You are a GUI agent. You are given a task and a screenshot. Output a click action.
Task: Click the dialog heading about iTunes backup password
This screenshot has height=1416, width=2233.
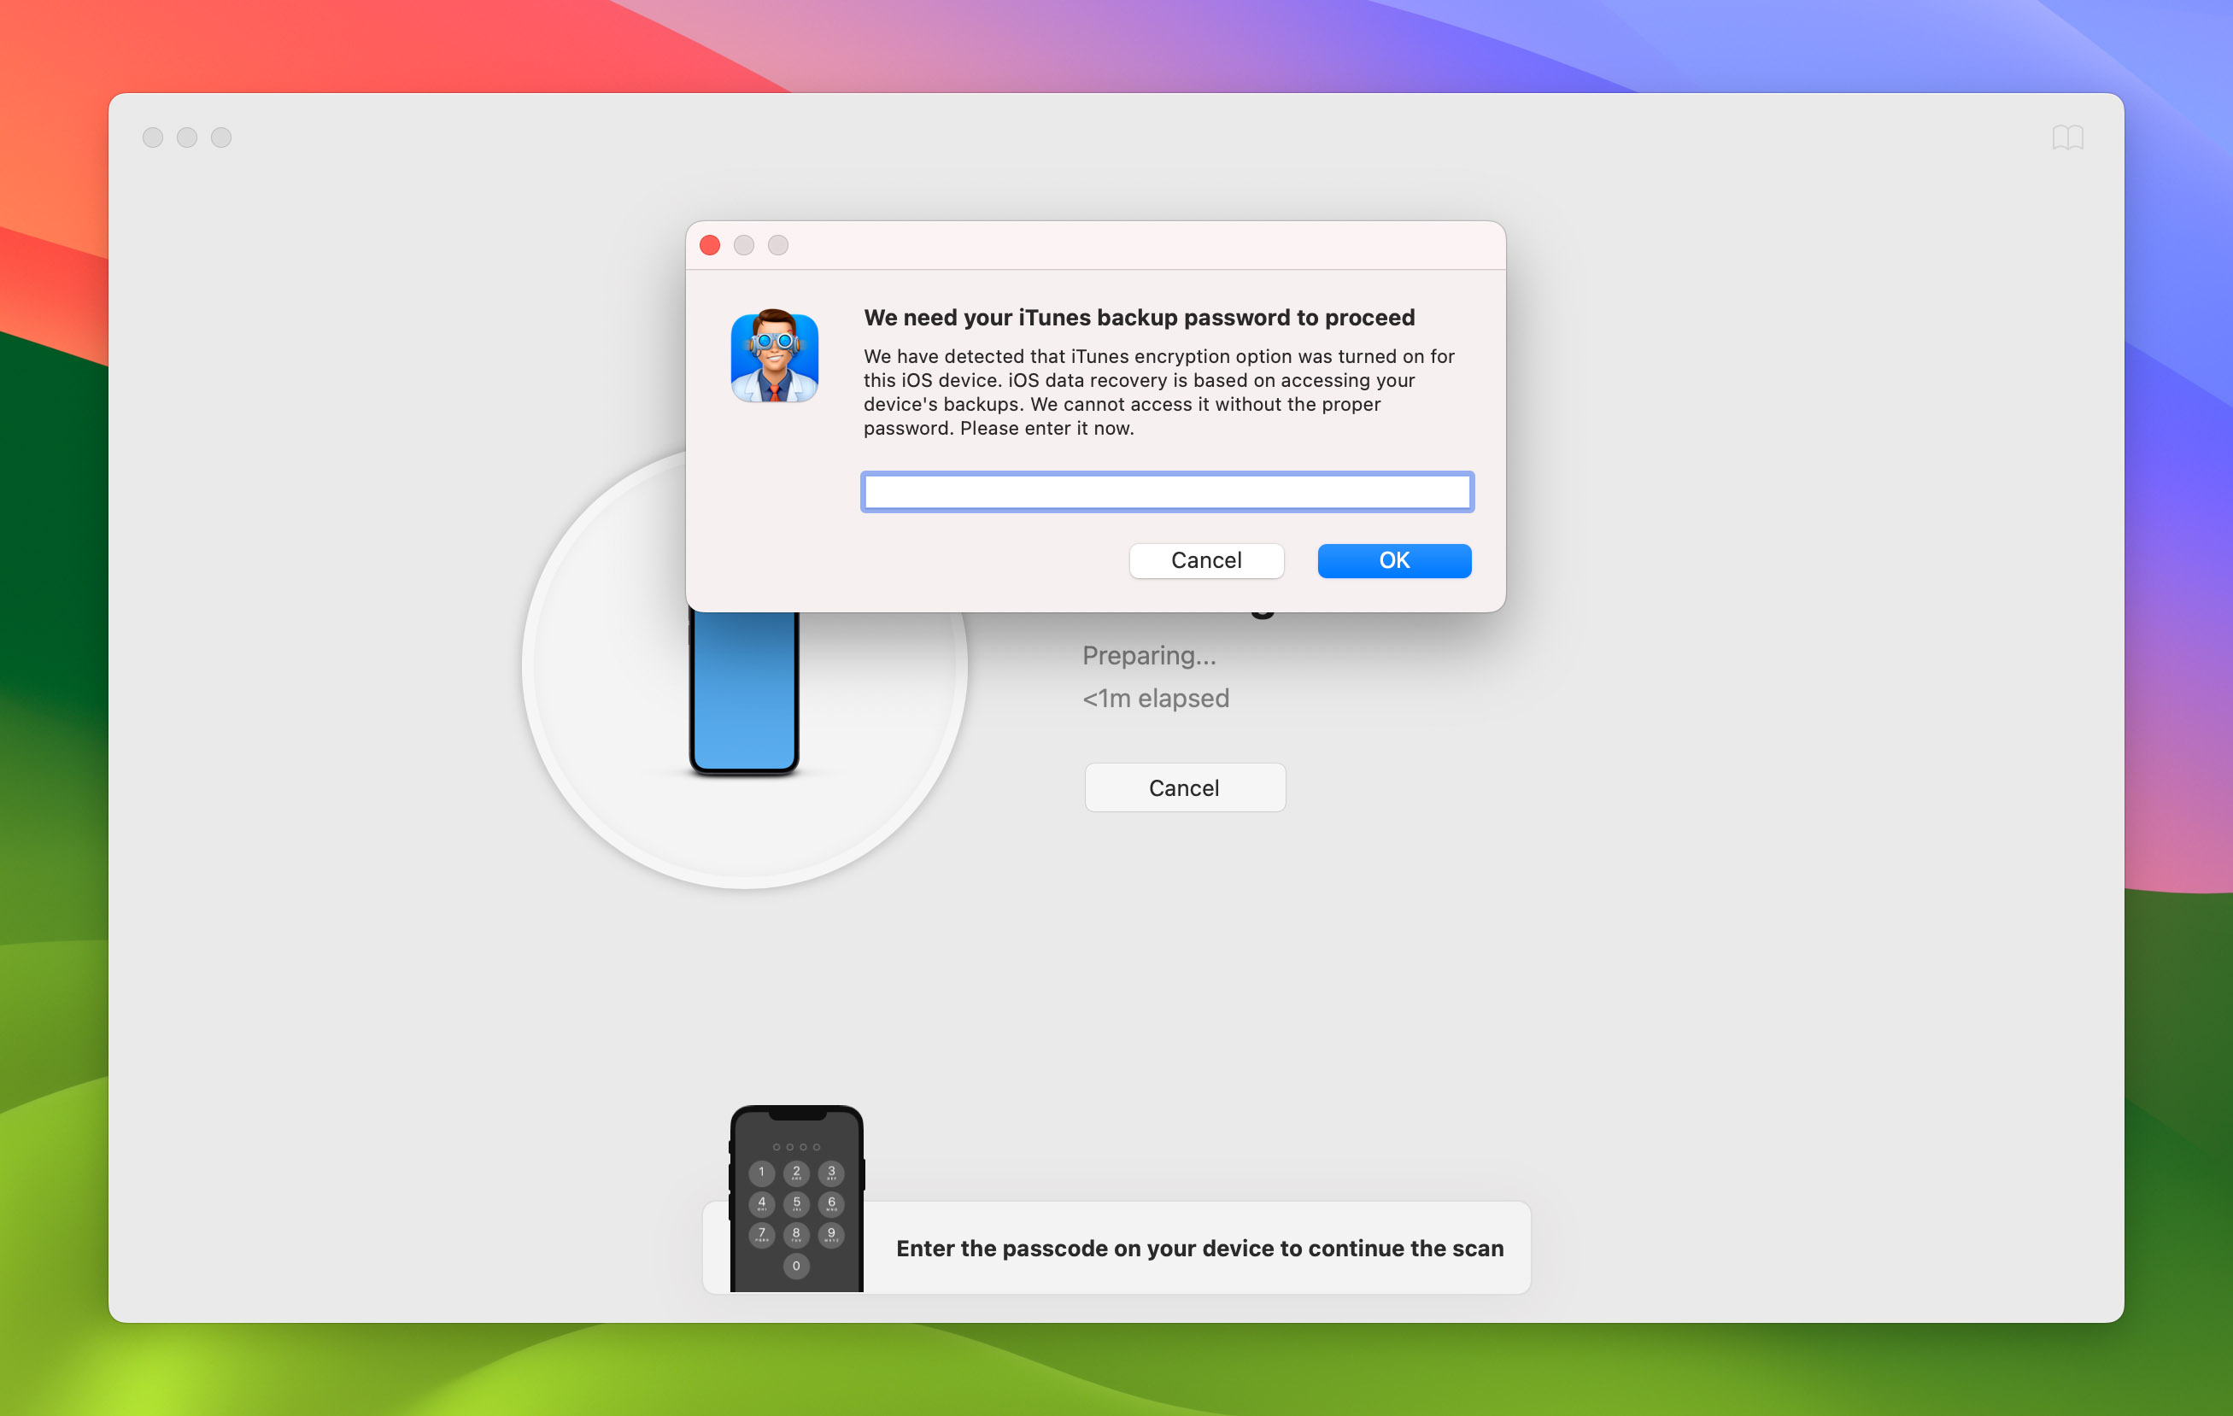pyautogui.click(x=1139, y=317)
